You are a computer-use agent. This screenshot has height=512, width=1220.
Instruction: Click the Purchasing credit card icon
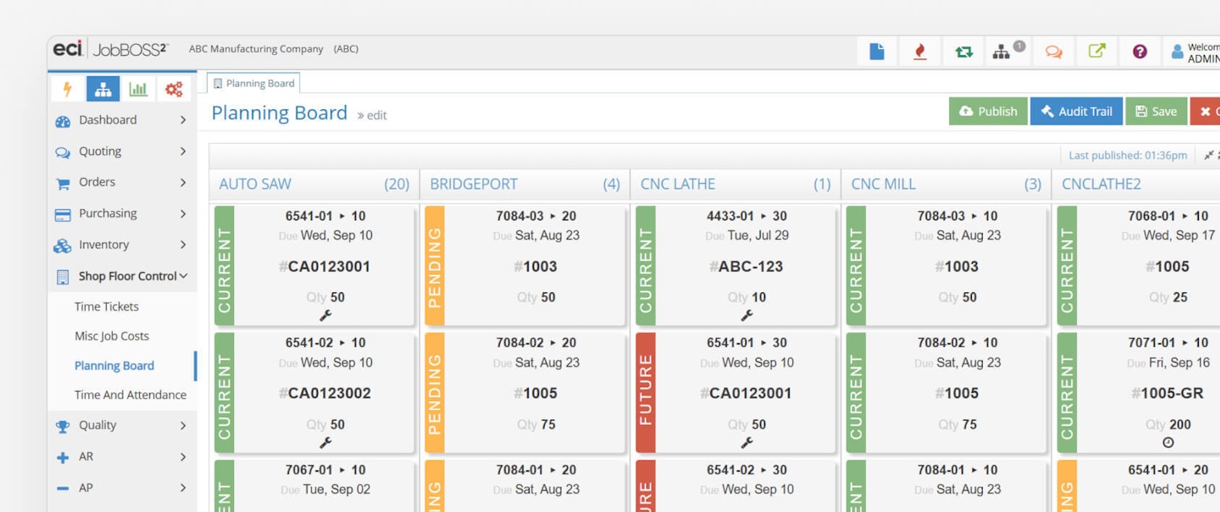tap(63, 215)
